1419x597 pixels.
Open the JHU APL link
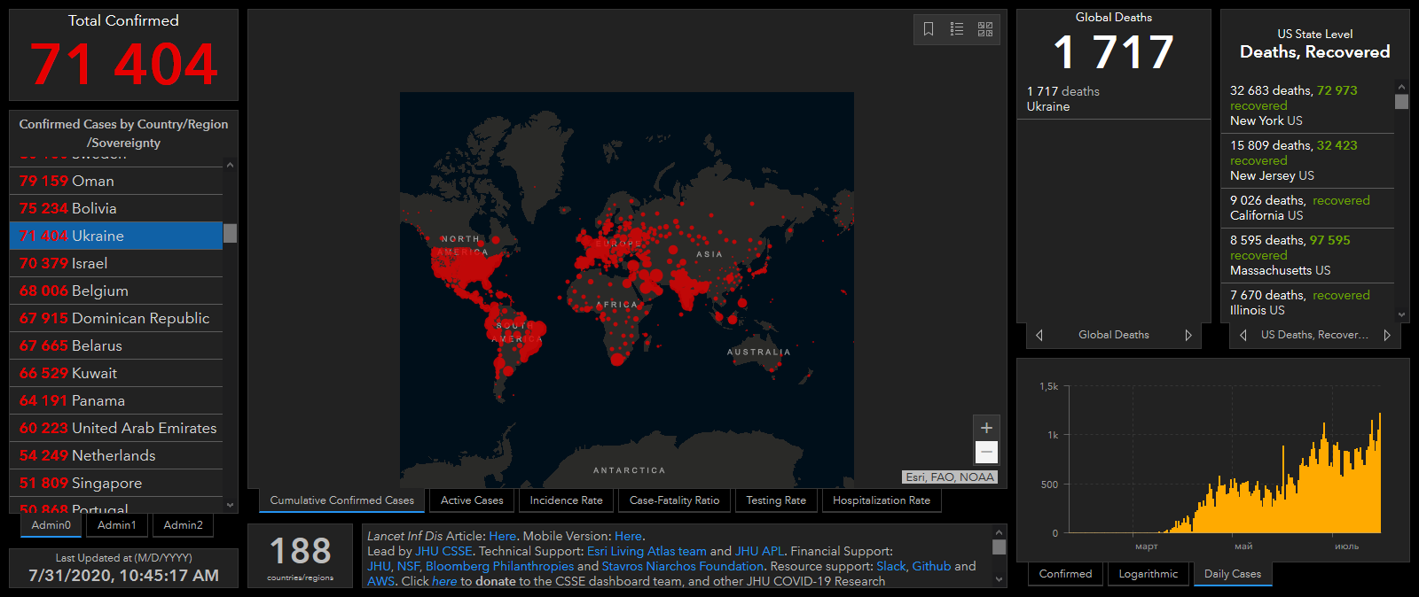[759, 551]
